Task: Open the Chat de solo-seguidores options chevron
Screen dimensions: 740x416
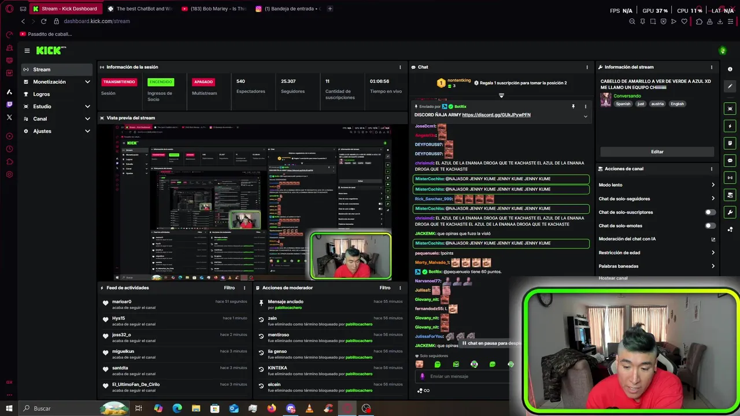Action: point(713,199)
